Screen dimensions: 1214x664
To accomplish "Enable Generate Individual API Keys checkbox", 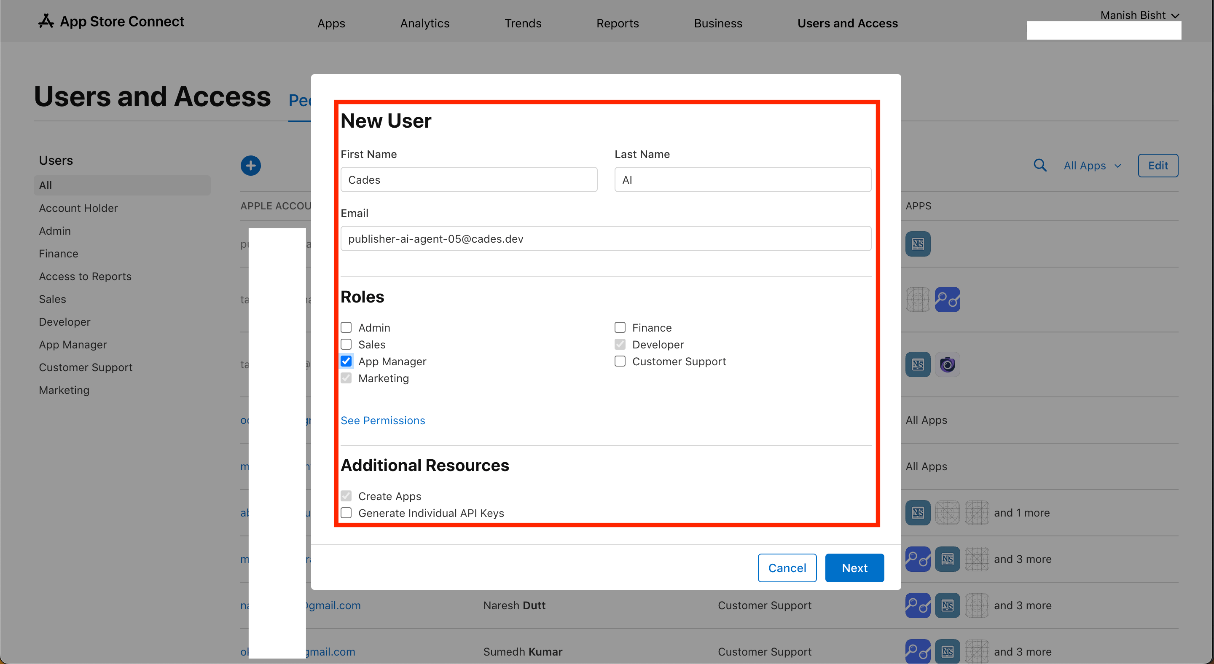I will click(x=346, y=513).
